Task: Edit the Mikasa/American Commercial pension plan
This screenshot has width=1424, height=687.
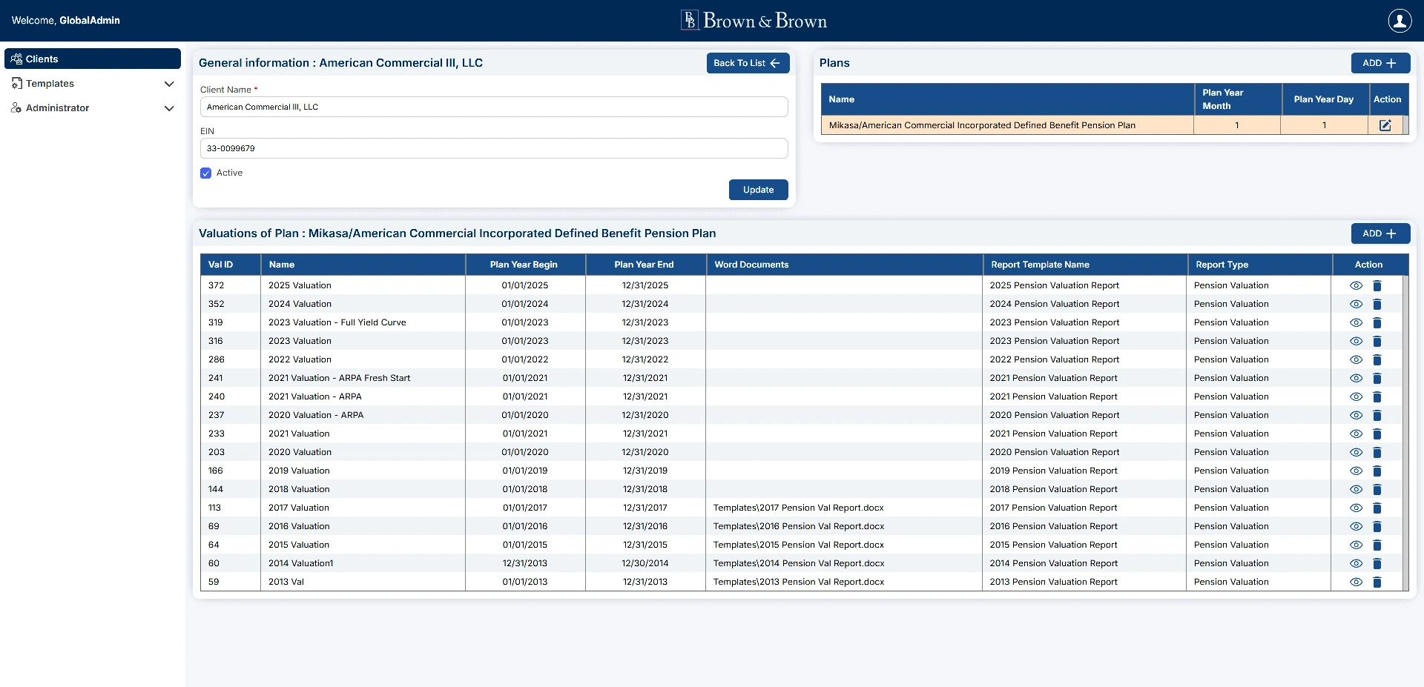Action: [1385, 125]
